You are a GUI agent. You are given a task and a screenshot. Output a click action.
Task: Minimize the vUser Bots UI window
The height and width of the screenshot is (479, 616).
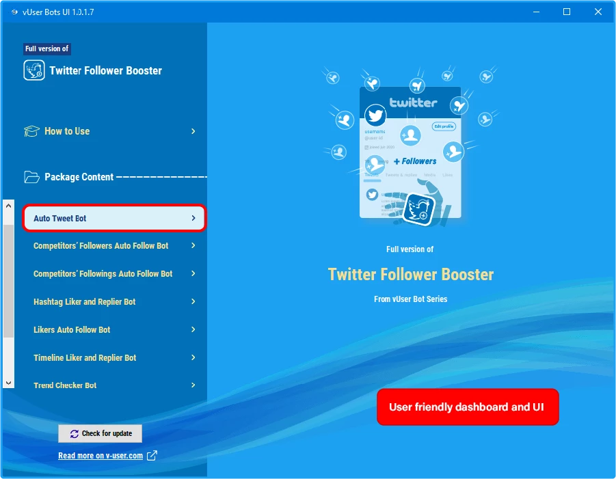click(x=536, y=12)
